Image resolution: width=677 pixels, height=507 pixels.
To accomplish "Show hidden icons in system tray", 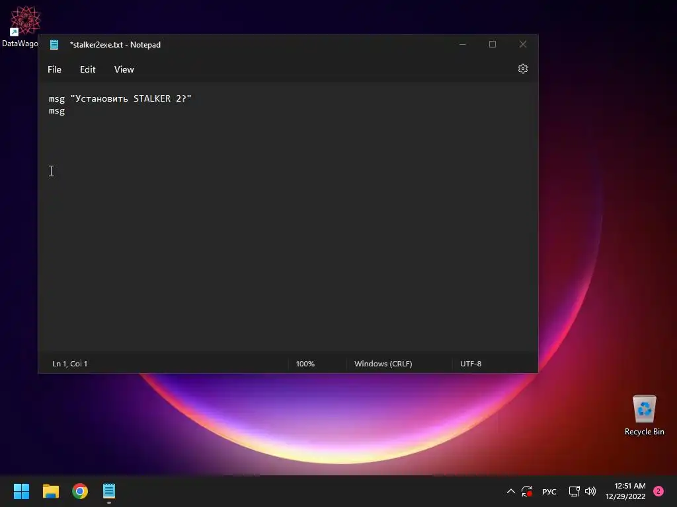I will (x=511, y=491).
